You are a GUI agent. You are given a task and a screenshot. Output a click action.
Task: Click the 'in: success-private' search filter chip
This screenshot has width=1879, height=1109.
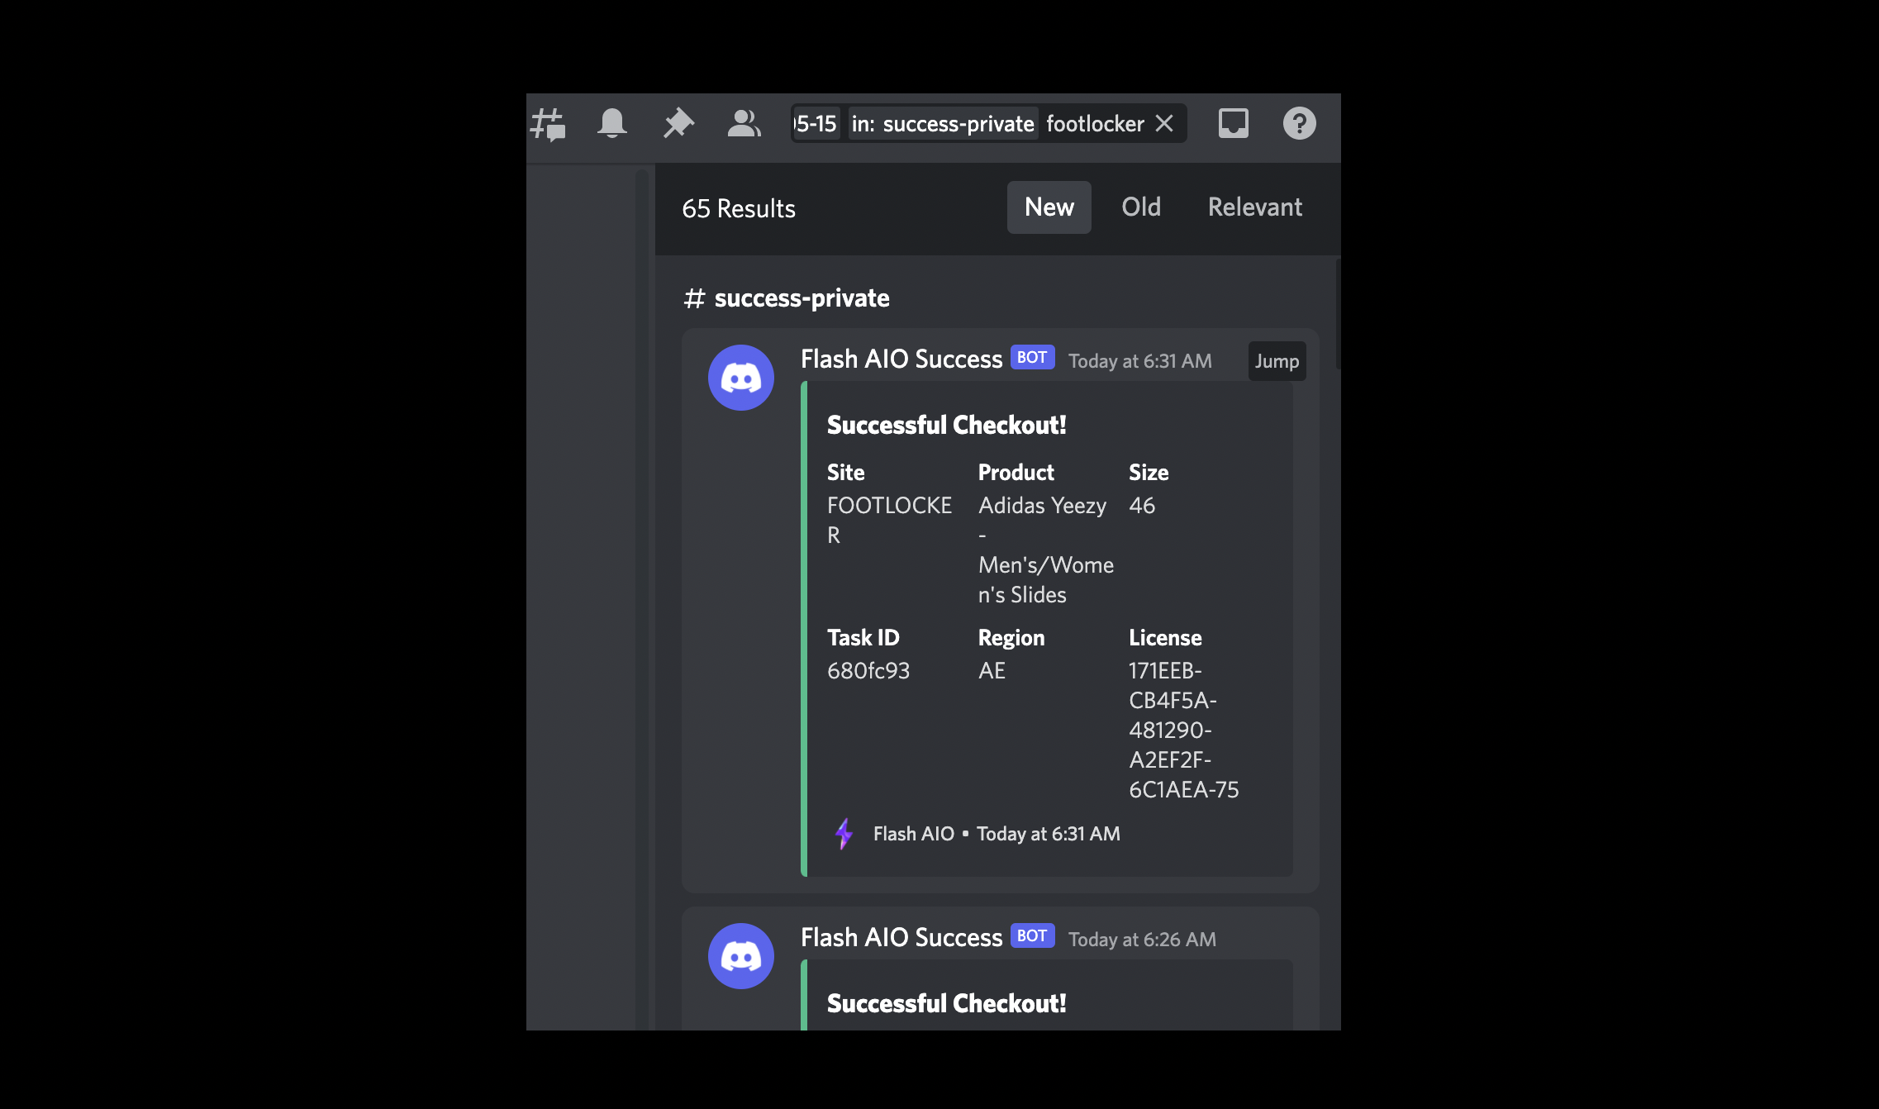point(942,124)
